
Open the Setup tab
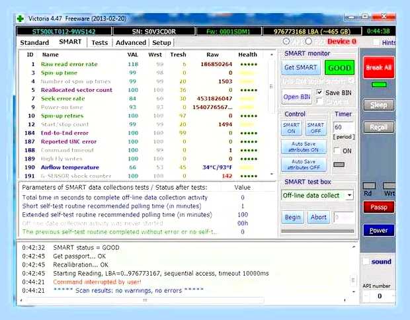[161, 42]
